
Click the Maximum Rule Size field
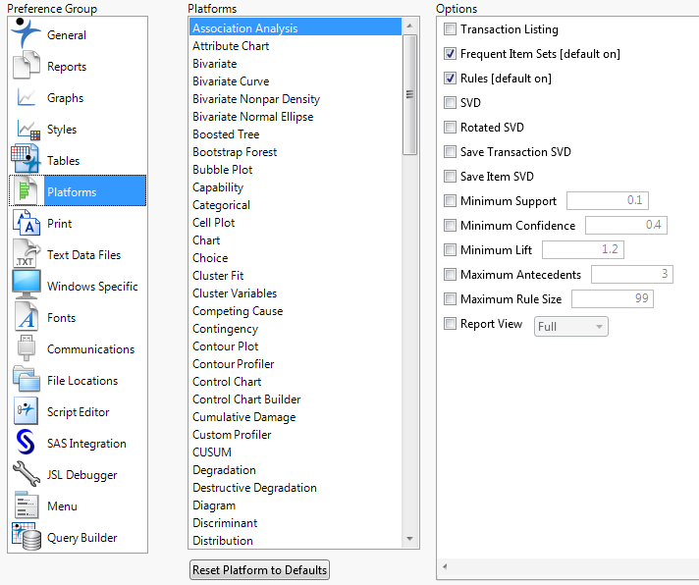click(613, 298)
